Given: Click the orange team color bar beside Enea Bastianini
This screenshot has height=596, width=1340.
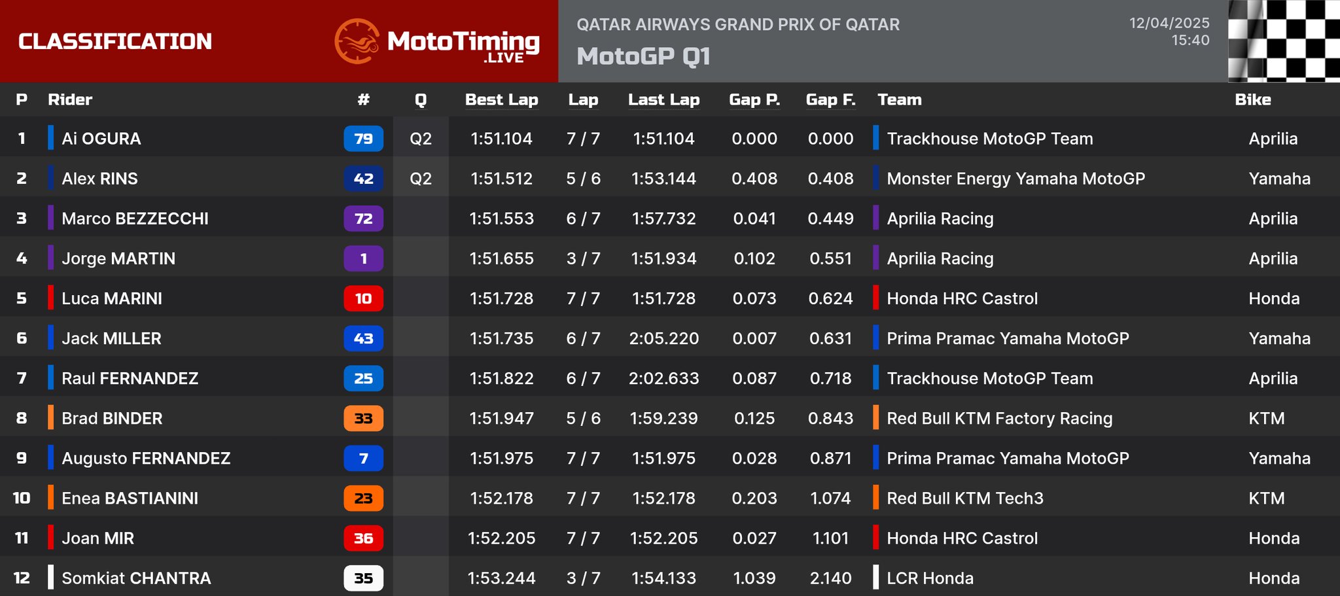Looking at the screenshot, I should 50,498.
